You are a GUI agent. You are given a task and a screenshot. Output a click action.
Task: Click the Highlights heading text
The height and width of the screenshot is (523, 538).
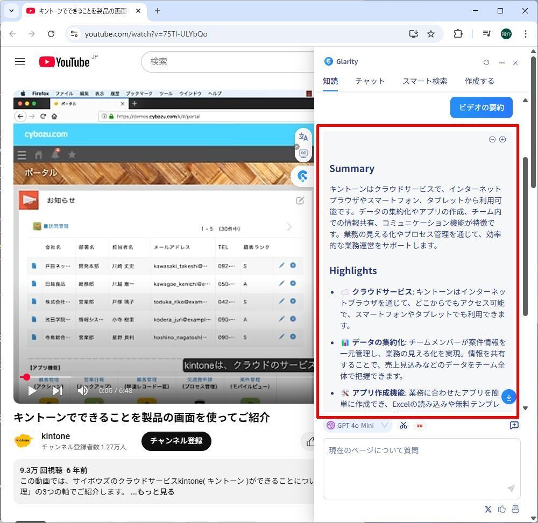(x=353, y=271)
